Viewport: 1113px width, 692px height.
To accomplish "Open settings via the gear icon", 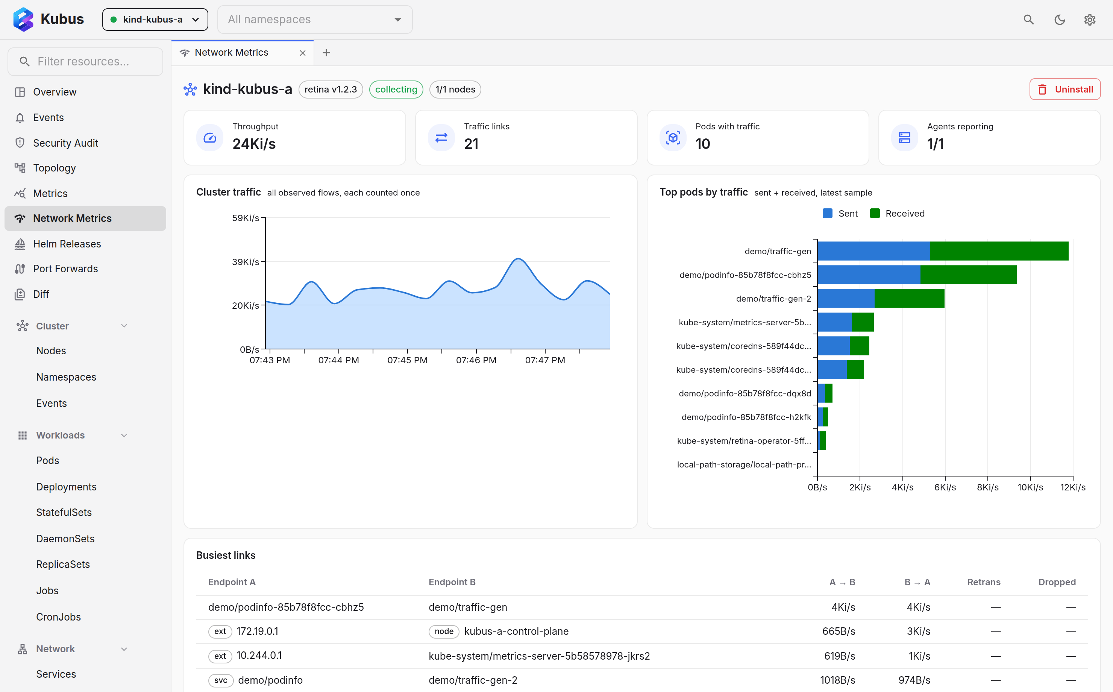I will coord(1090,19).
